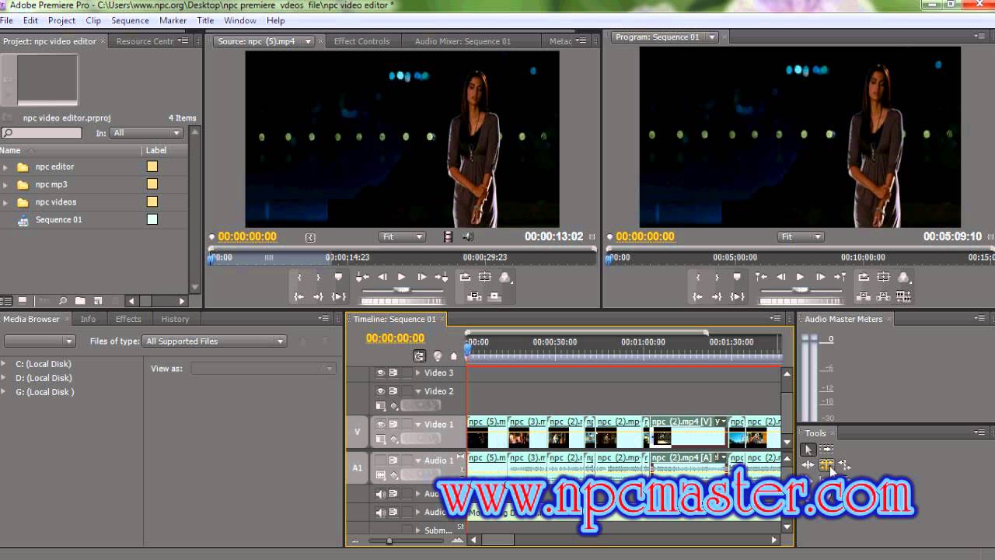This screenshot has height=560, width=995.
Task: Hide Video 3 track output
Action: [381, 373]
